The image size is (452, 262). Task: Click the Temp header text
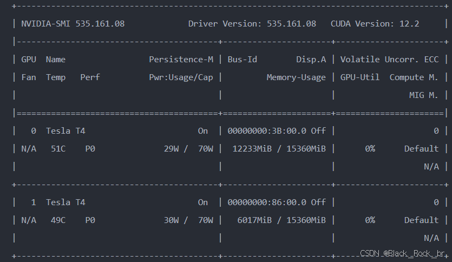pos(56,77)
